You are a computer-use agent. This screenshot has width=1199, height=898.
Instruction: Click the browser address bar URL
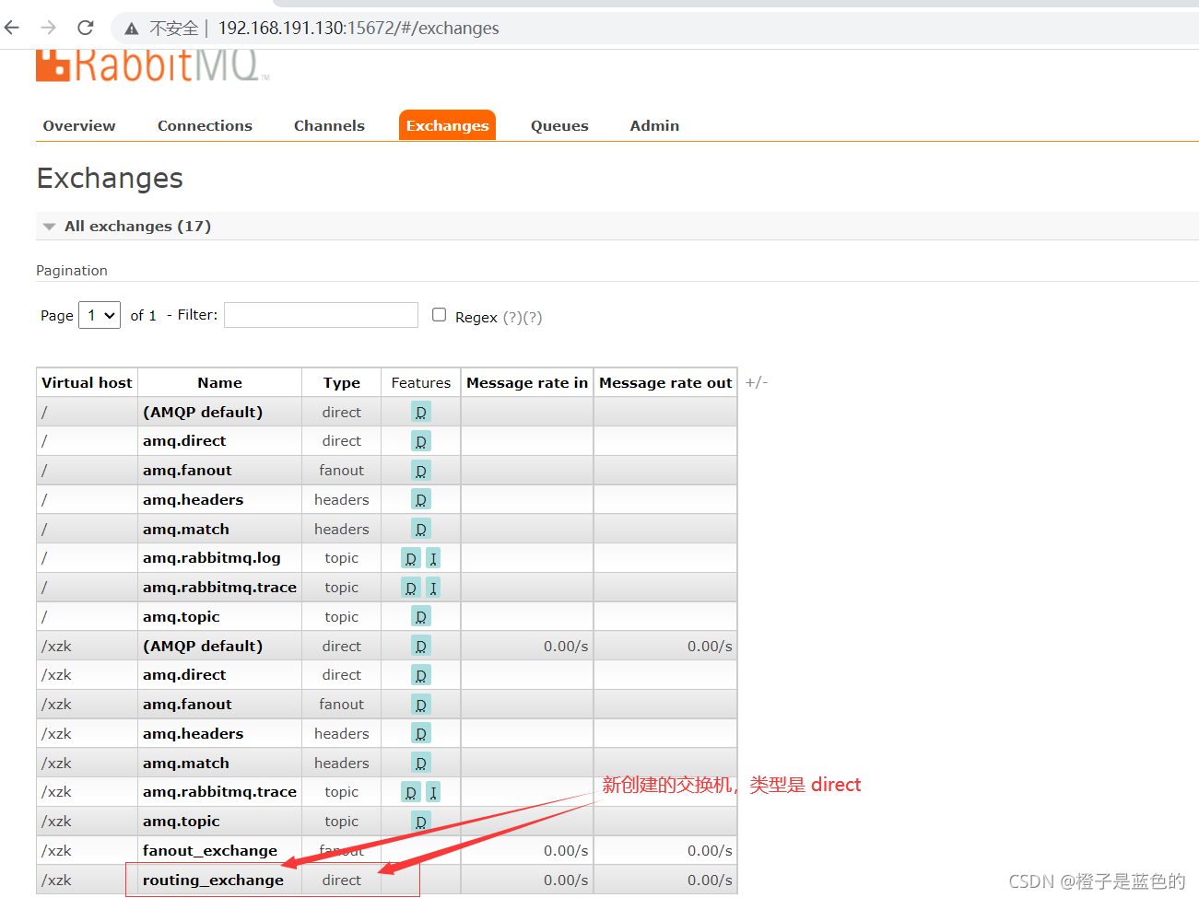click(x=359, y=29)
